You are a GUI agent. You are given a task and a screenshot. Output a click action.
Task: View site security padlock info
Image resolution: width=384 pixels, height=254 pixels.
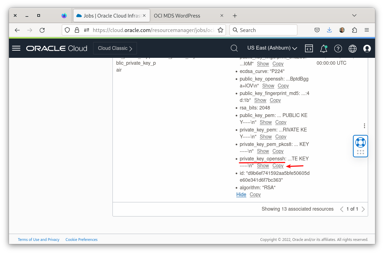point(77,30)
